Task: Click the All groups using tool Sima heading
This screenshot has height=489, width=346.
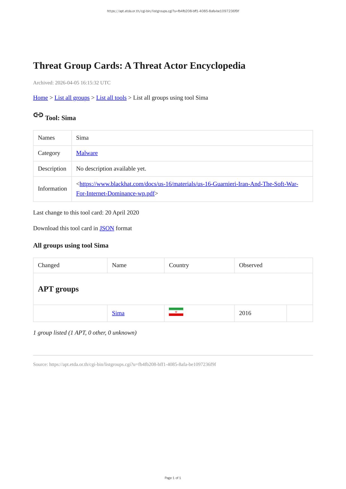Action: [x=71, y=245]
